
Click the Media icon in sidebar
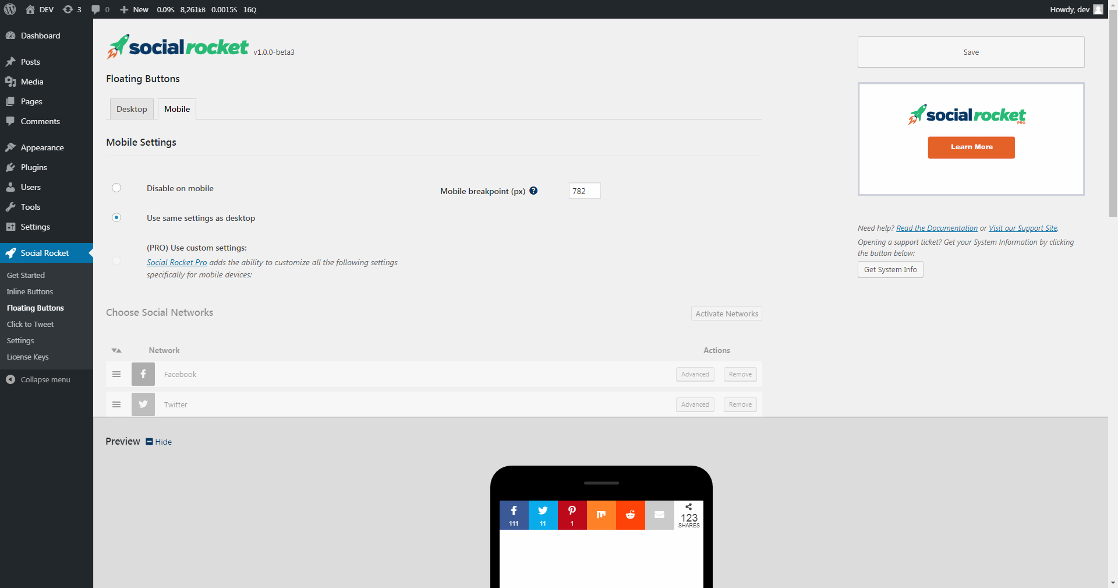coord(10,82)
